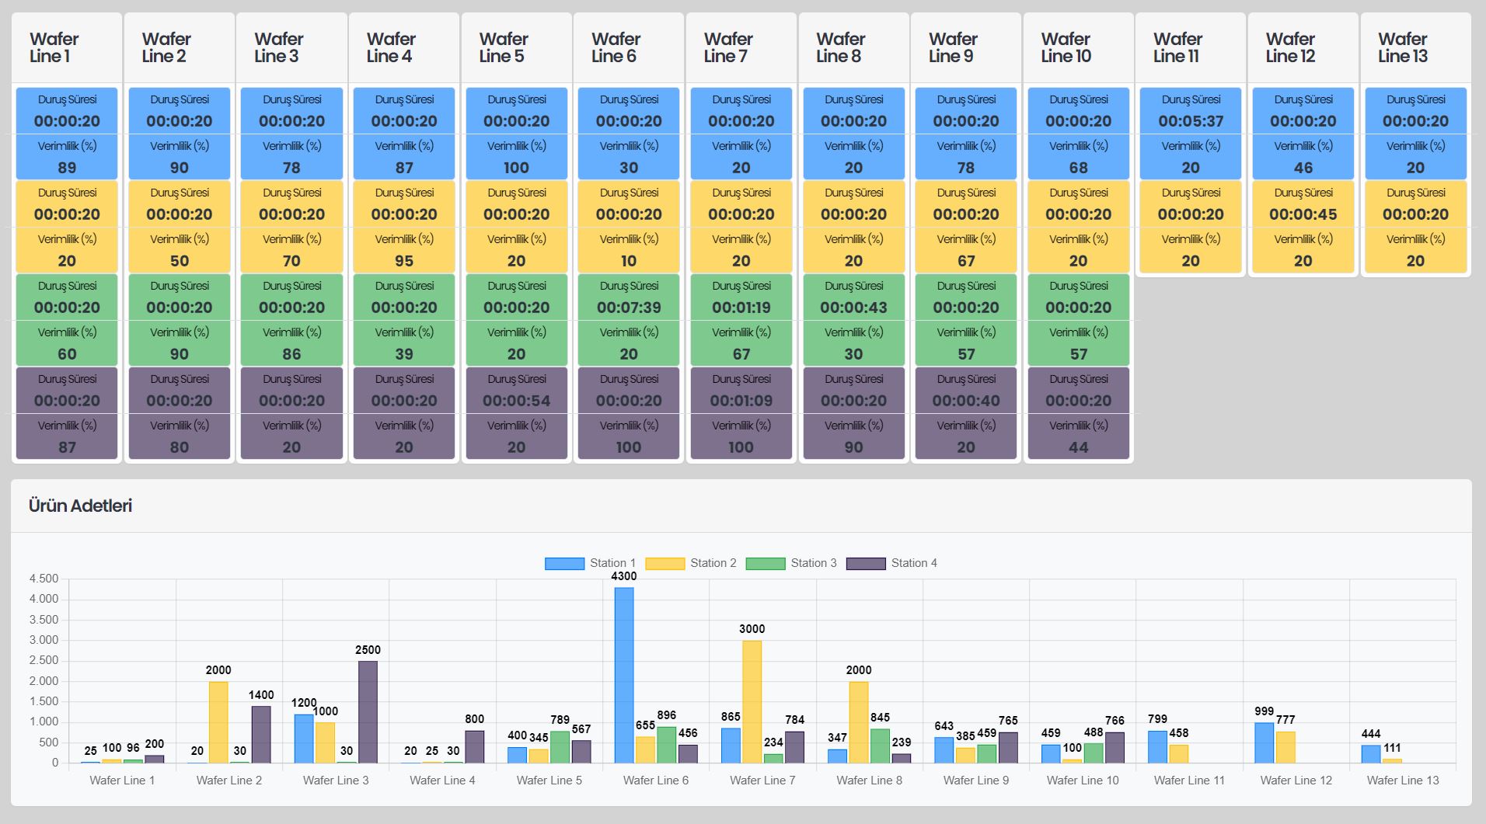This screenshot has width=1486, height=824.
Task: Select the Wafer Line 7 card title
Action: (728, 47)
